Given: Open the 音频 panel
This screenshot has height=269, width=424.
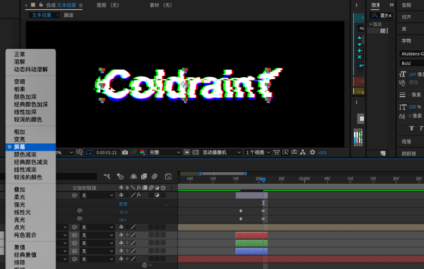Looking at the screenshot, I should [x=406, y=5].
